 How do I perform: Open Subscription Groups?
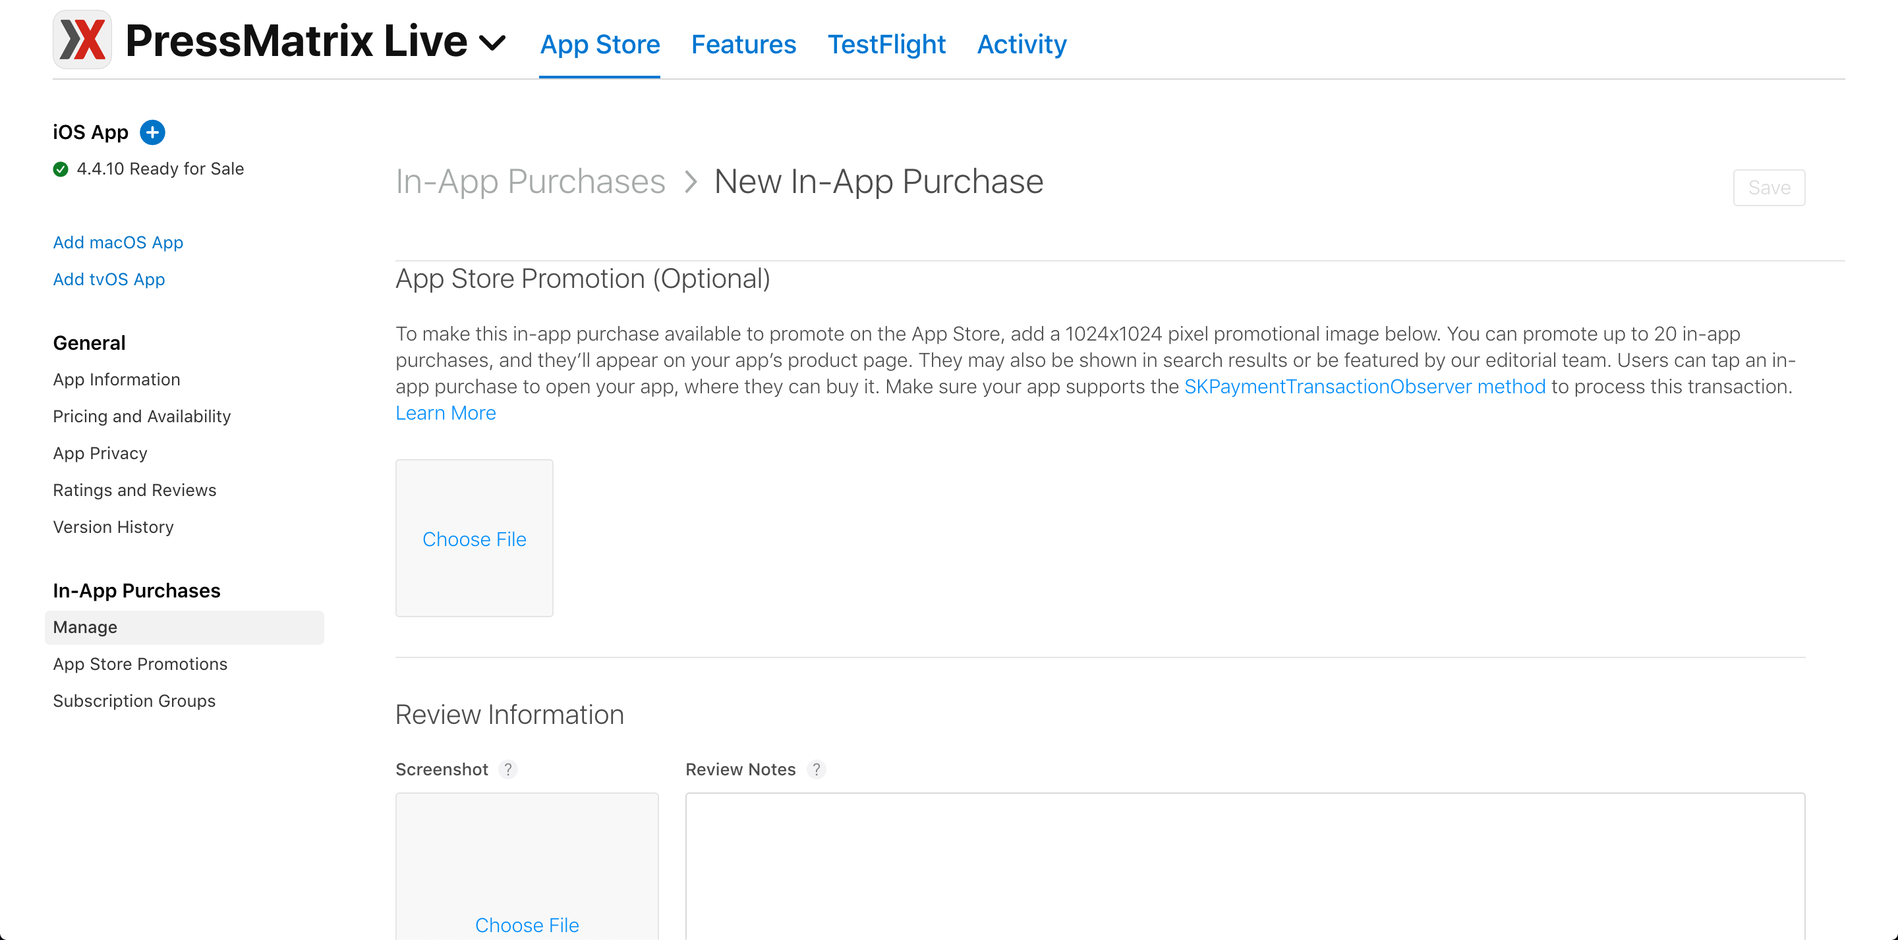(x=134, y=701)
